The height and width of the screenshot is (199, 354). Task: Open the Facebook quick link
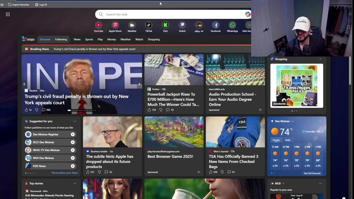(x=216, y=27)
